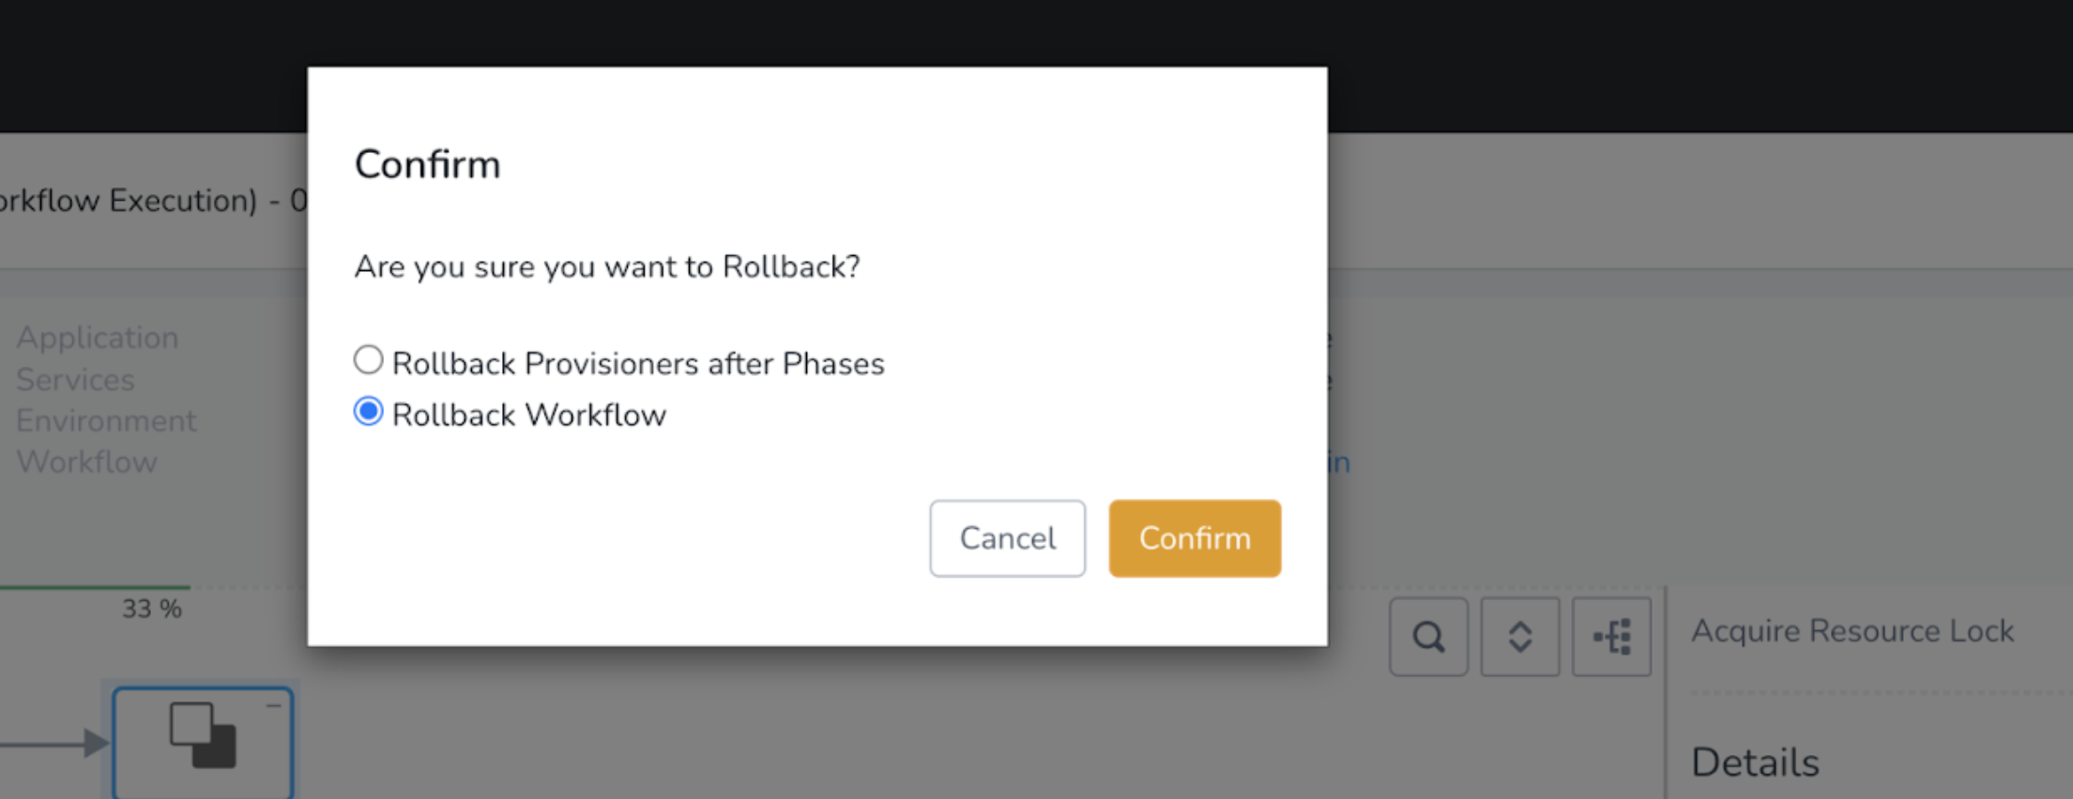
Task: Click the overlapping squares workflow node icon
Action: coord(203,736)
